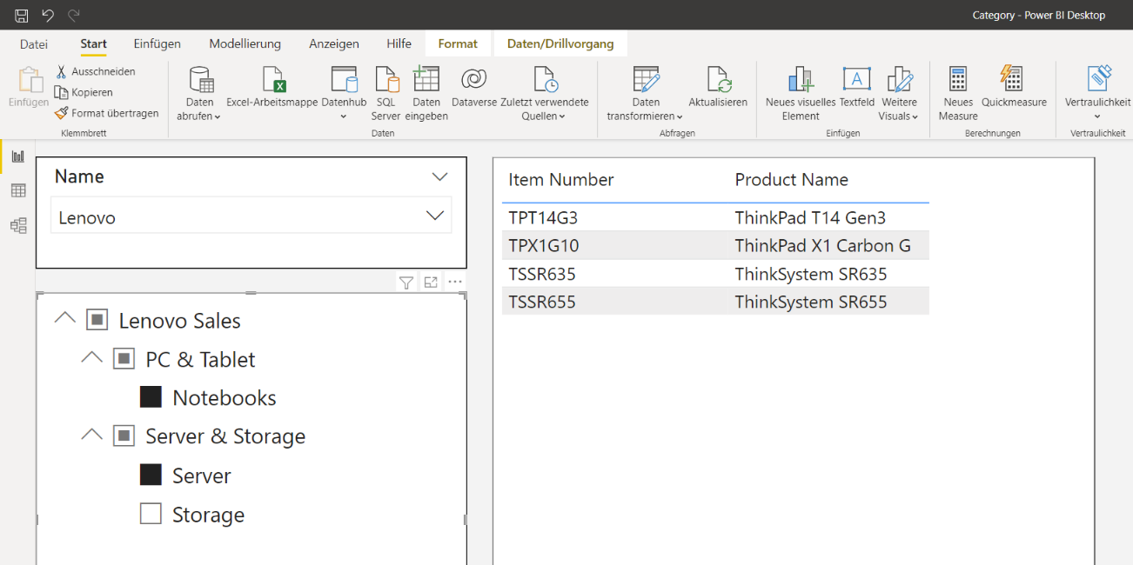Collapse the PC & Tablet node

click(91, 357)
